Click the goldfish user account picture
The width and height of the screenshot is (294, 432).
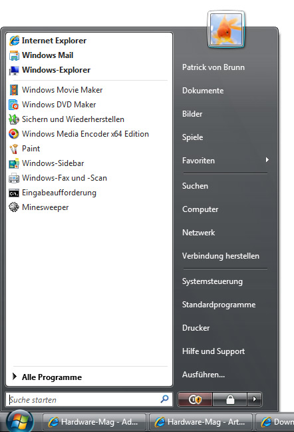click(x=226, y=29)
